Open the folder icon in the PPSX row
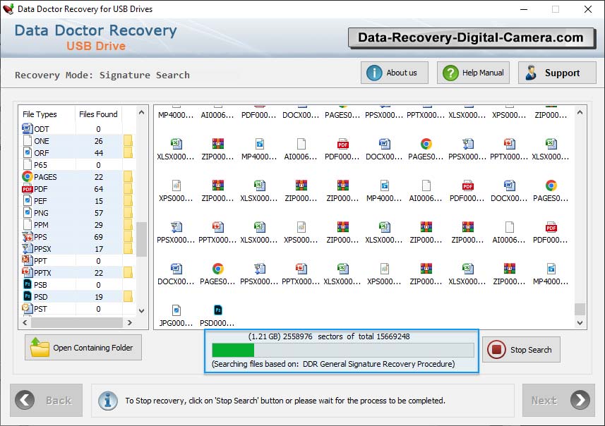The height and width of the screenshot is (426, 605). click(x=128, y=249)
